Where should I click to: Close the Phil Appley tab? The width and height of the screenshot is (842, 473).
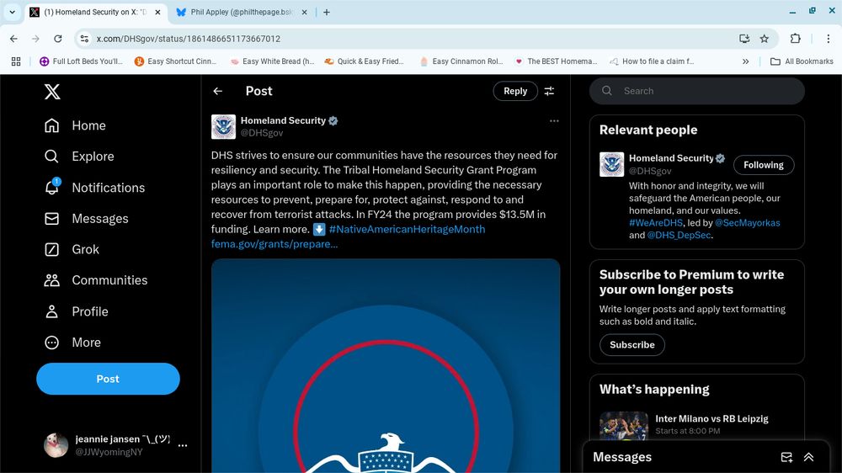pyautogui.click(x=305, y=12)
